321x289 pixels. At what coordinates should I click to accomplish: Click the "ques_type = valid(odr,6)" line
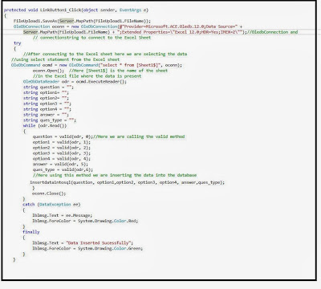pos(63,169)
